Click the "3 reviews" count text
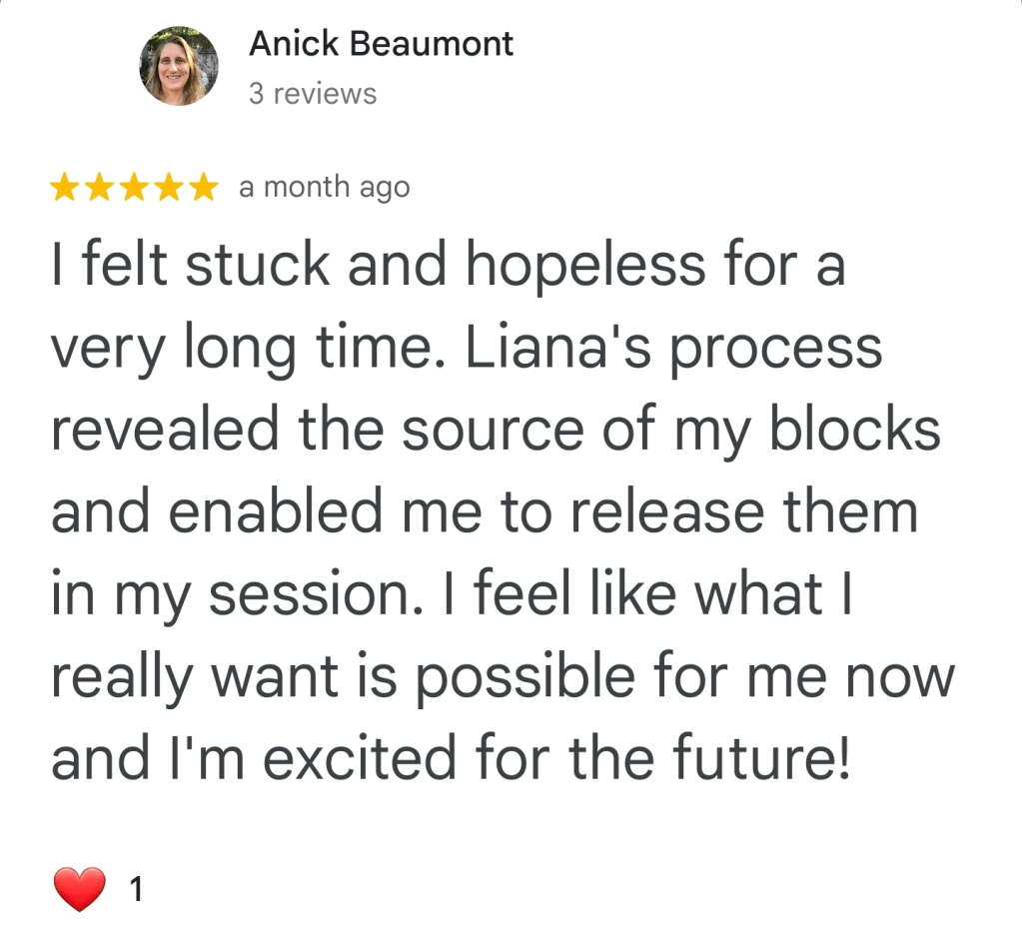The width and height of the screenshot is (1022, 945). click(x=313, y=94)
